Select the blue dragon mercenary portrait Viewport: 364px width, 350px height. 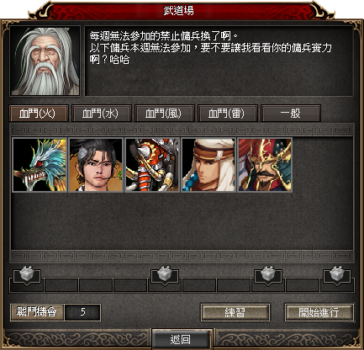click(x=40, y=165)
